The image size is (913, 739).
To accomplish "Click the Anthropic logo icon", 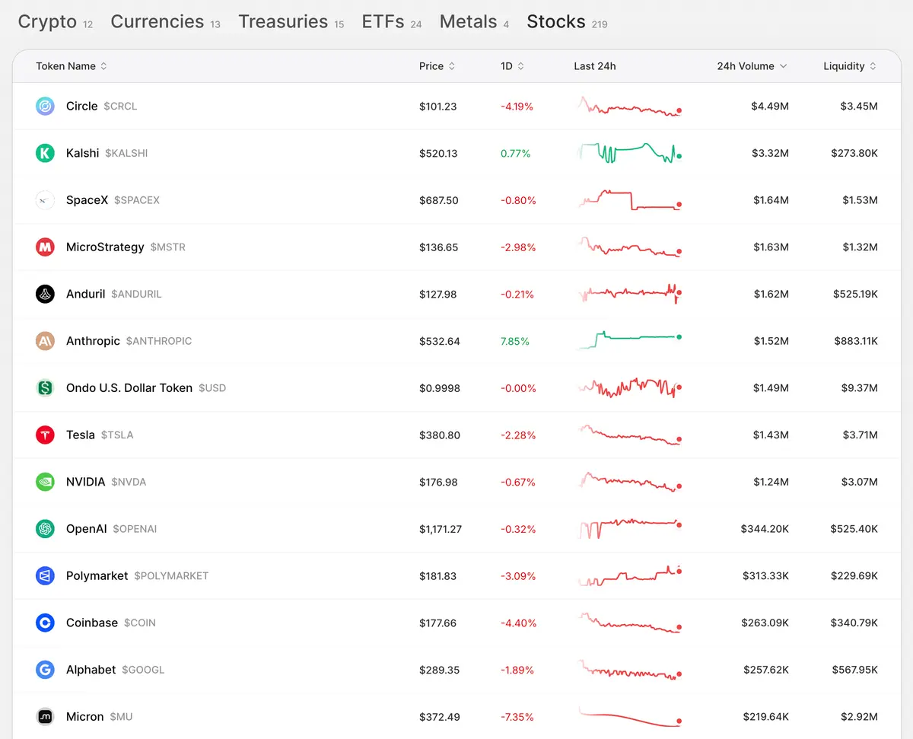I will [45, 341].
